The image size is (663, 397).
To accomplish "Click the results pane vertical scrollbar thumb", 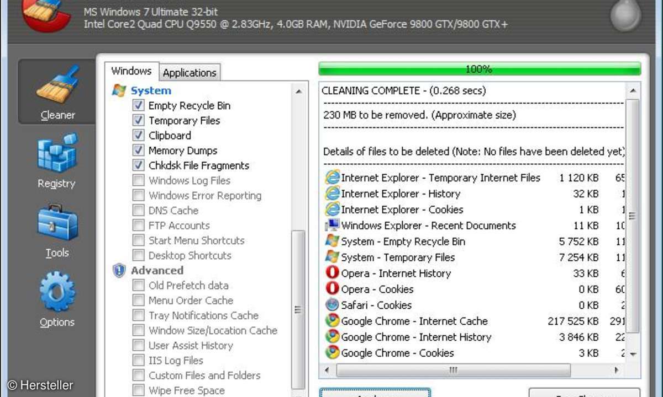I will tap(633, 216).
